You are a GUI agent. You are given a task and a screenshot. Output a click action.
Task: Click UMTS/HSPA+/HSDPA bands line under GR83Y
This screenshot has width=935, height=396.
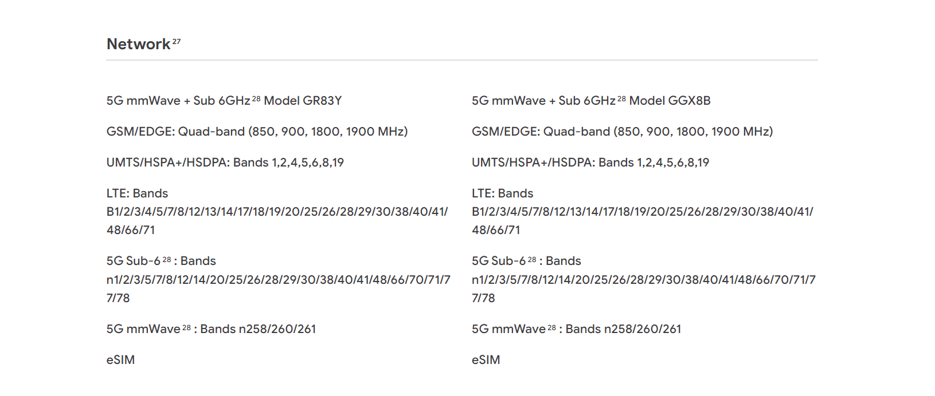225,163
